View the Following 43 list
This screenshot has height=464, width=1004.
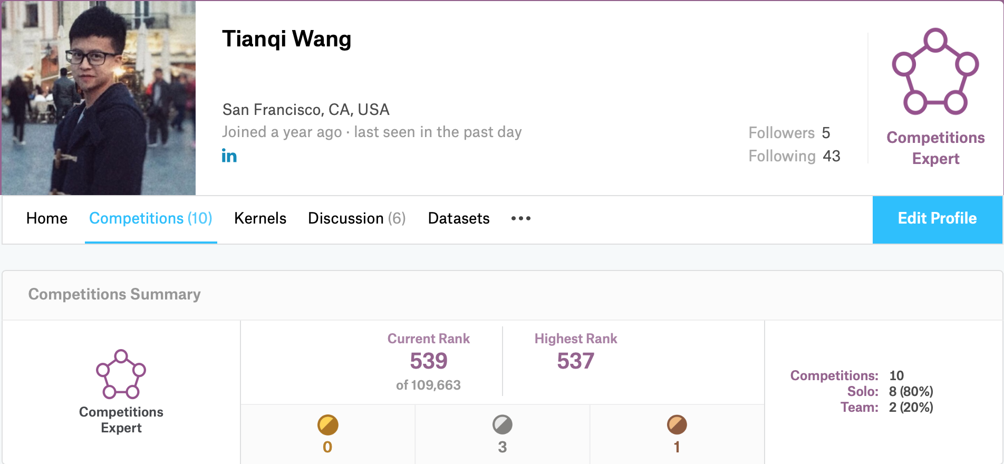(x=795, y=156)
